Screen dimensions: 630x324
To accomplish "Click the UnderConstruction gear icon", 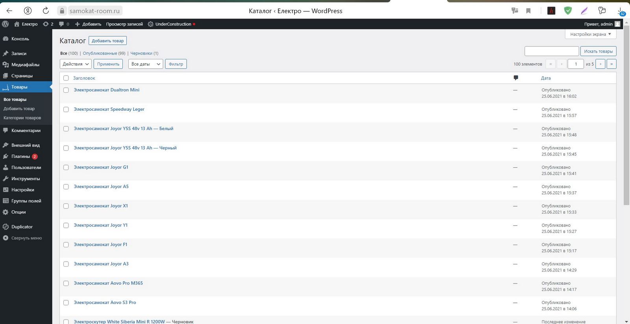I will [150, 24].
